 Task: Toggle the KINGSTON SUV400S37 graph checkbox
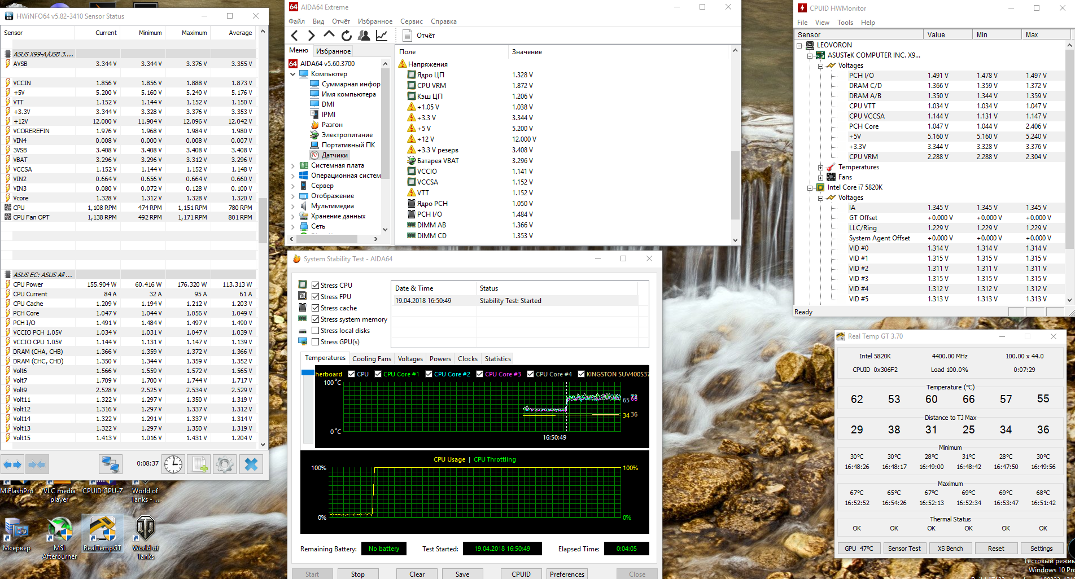point(582,374)
